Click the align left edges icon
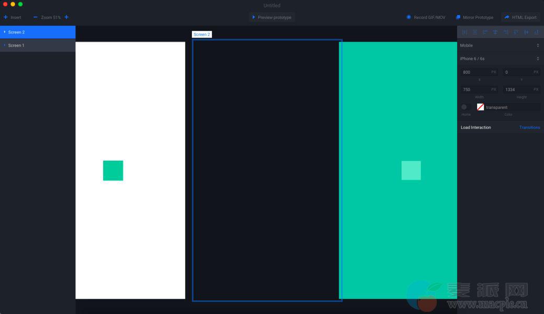The height and width of the screenshot is (314, 544). point(485,32)
